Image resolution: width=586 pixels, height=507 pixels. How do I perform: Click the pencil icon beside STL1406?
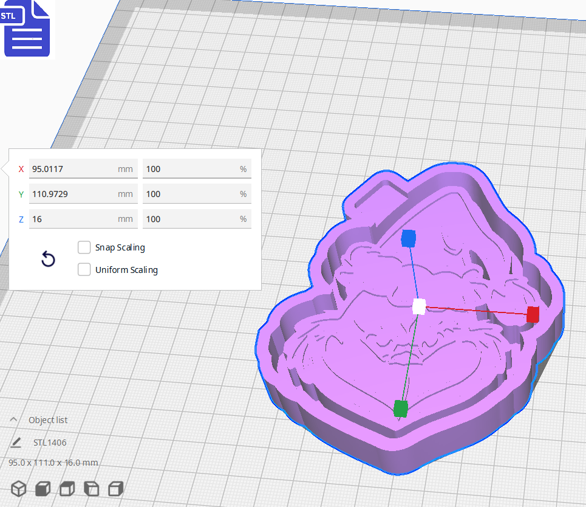point(15,442)
